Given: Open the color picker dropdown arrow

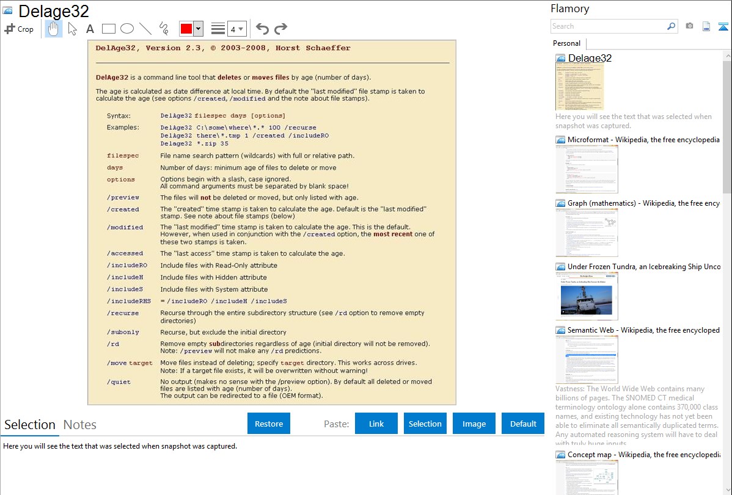Looking at the screenshot, I should coord(198,29).
